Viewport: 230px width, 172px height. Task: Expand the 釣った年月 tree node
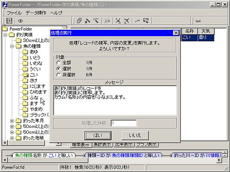pyautogui.click(x=12, y=121)
